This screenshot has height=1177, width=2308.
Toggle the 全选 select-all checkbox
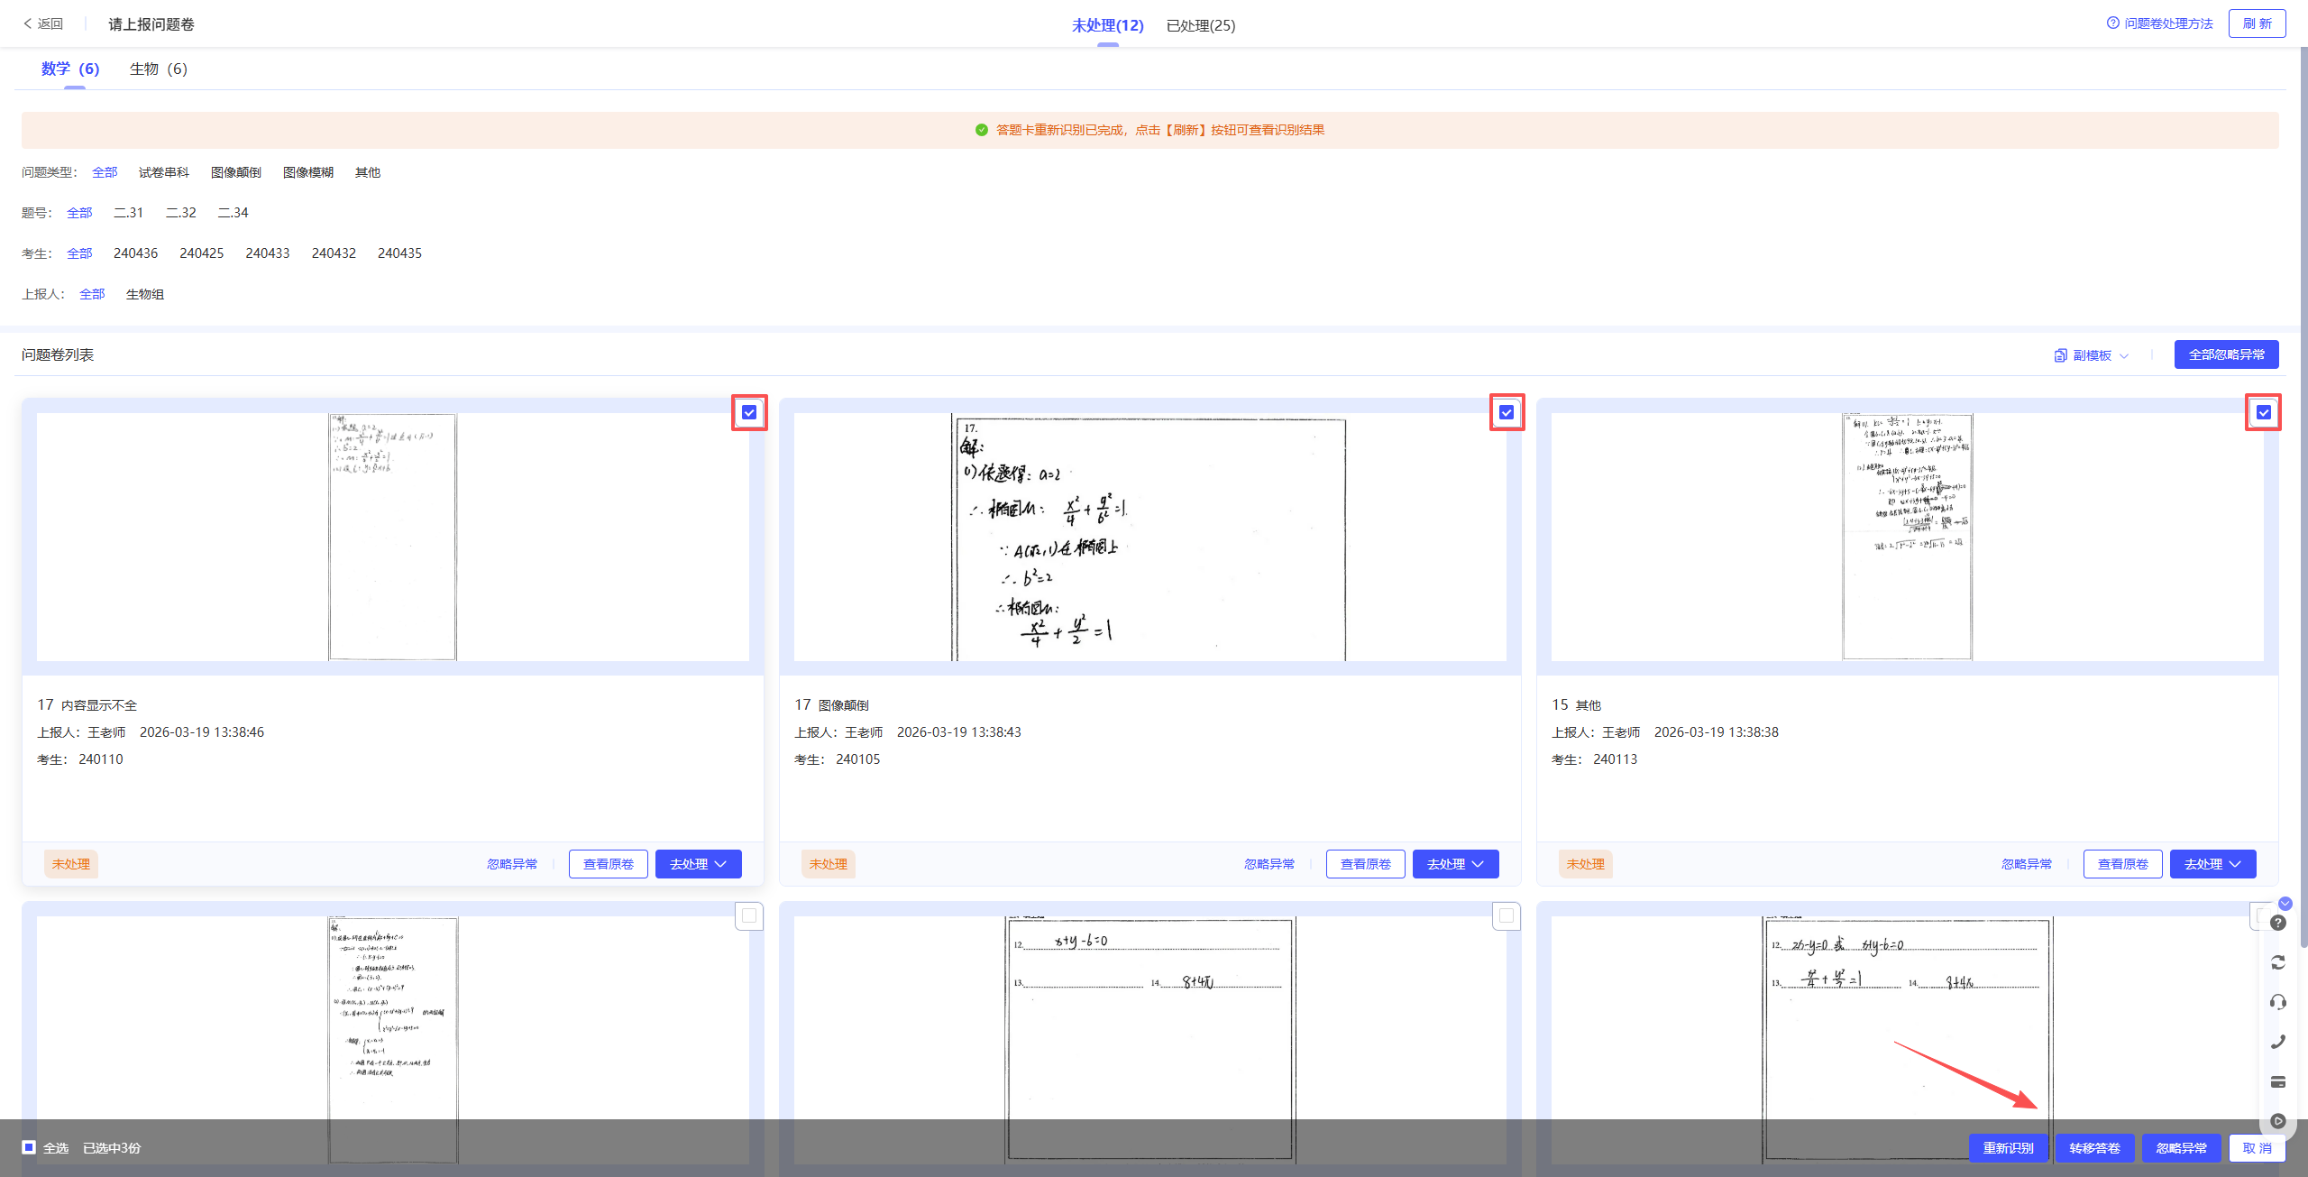click(x=29, y=1147)
